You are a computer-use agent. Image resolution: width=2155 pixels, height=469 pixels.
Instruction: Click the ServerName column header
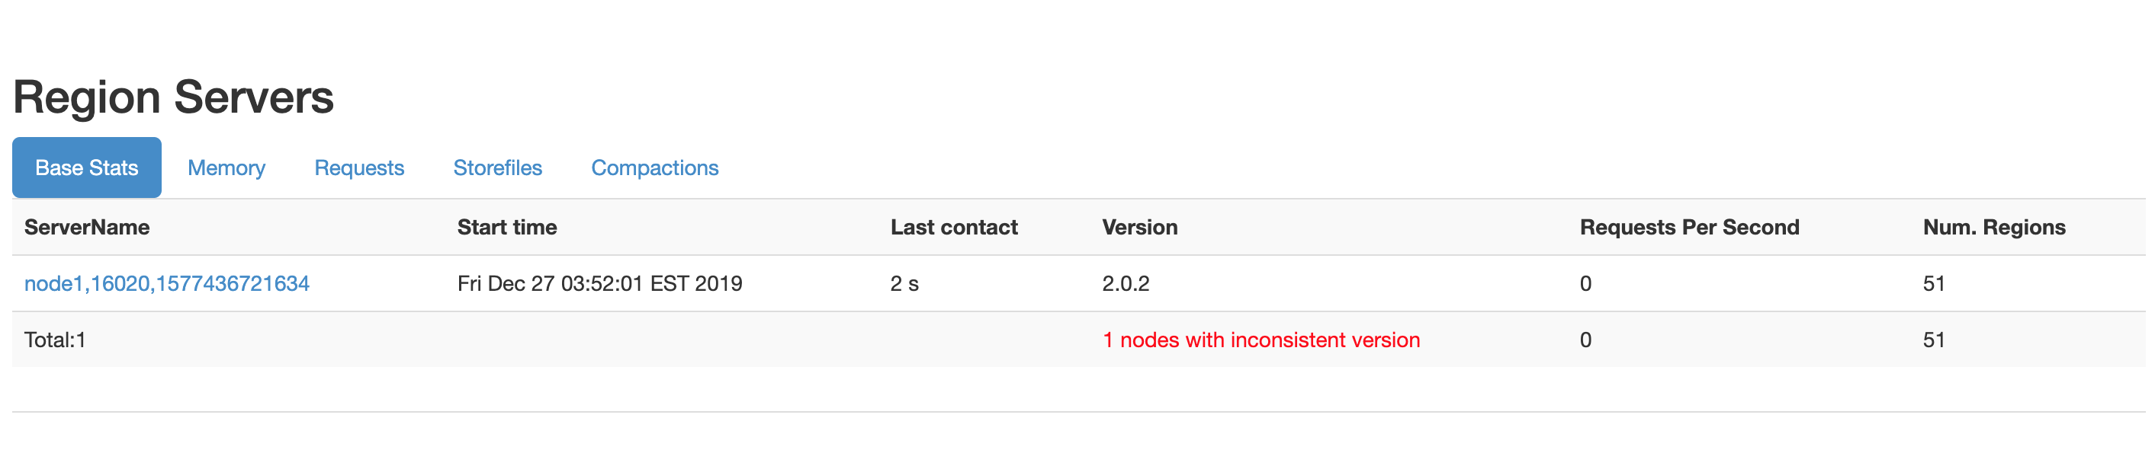87,227
